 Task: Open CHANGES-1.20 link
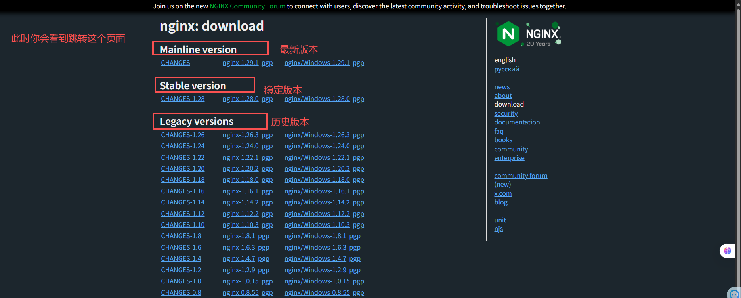tap(183, 168)
